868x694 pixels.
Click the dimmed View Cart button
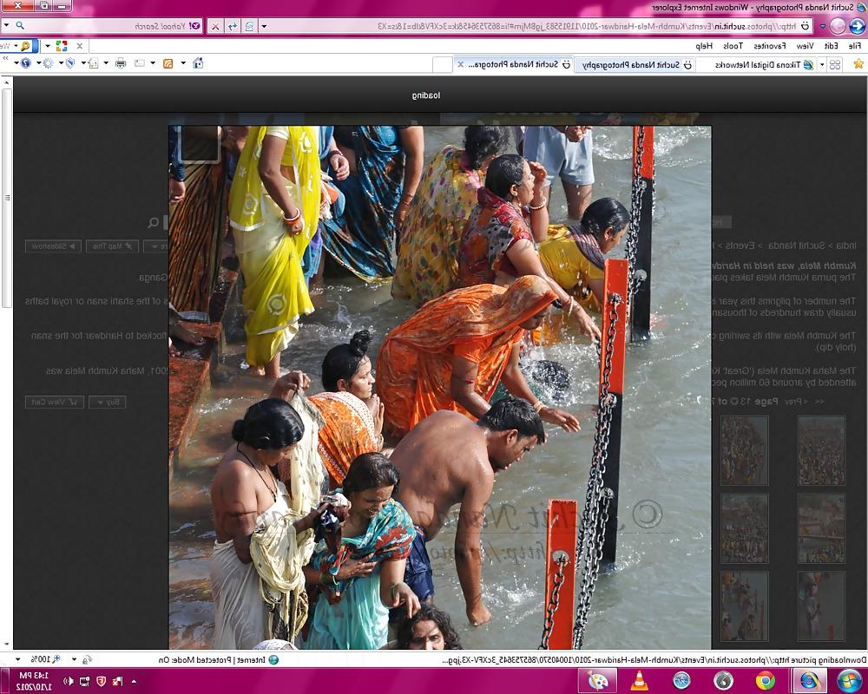pyautogui.click(x=54, y=403)
